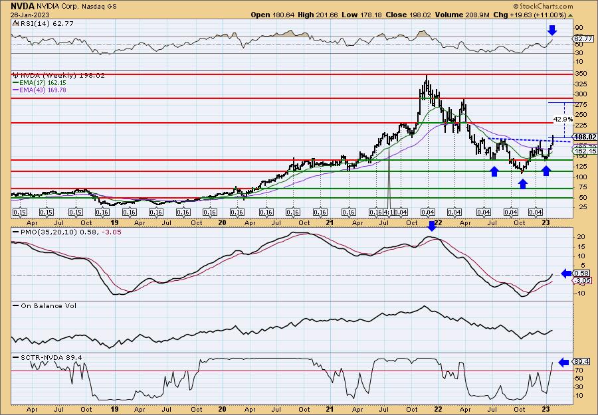Click the 90 label on RSI axis
The width and height of the screenshot is (598, 415).
(579, 28)
